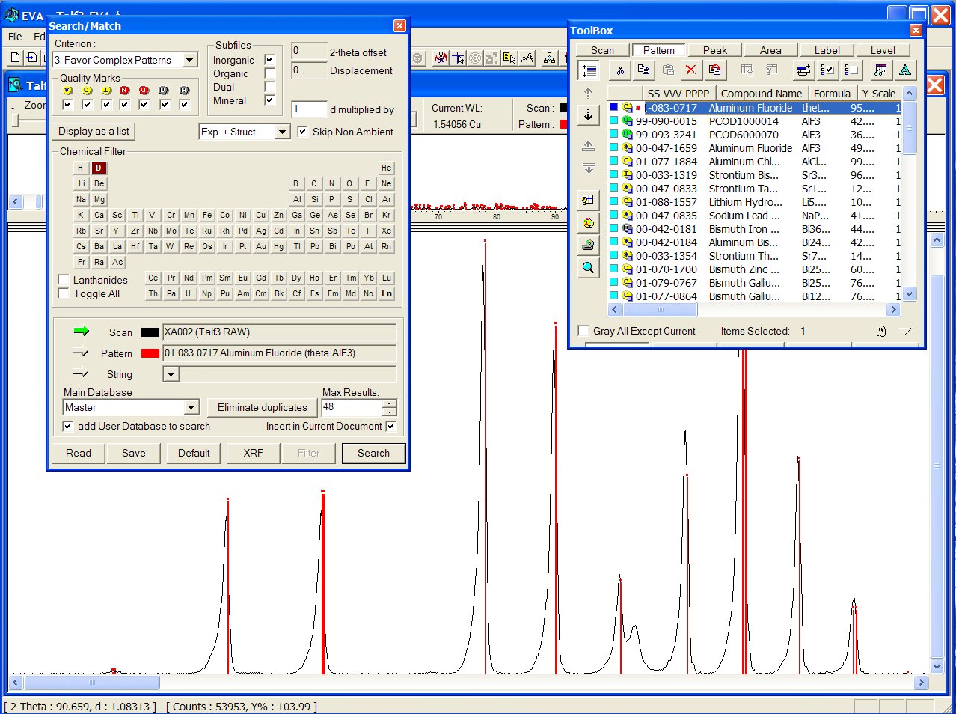This screenshot has width=956, height=714.
Task: Click the import document icon in EVA toolbar
Action: pyautogui.click(x=31, y=58)
